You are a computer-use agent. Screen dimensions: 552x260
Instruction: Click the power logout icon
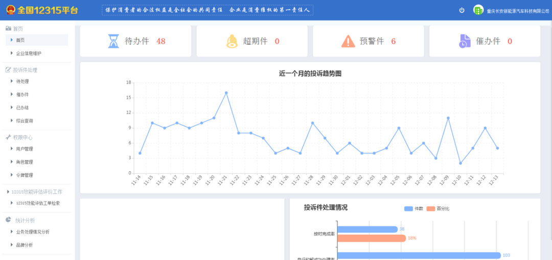point(462,10)
